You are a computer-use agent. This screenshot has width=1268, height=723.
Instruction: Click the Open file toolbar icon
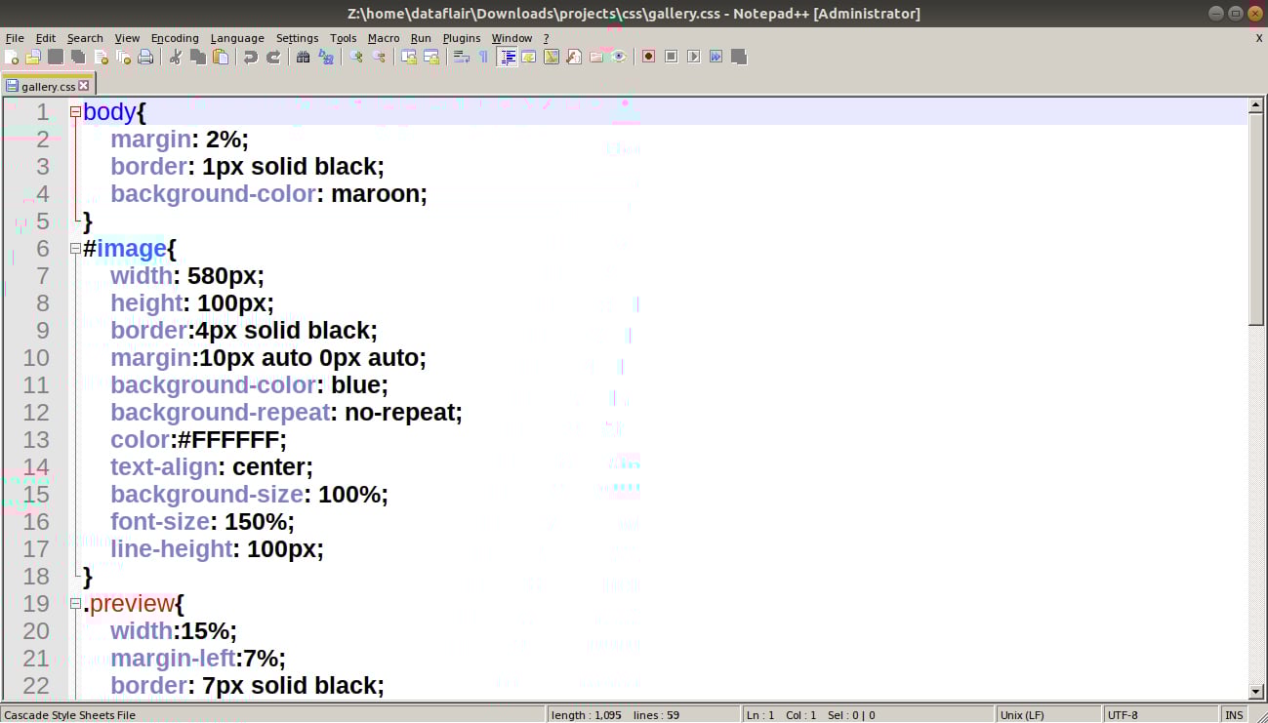click(x=33, y=57)
